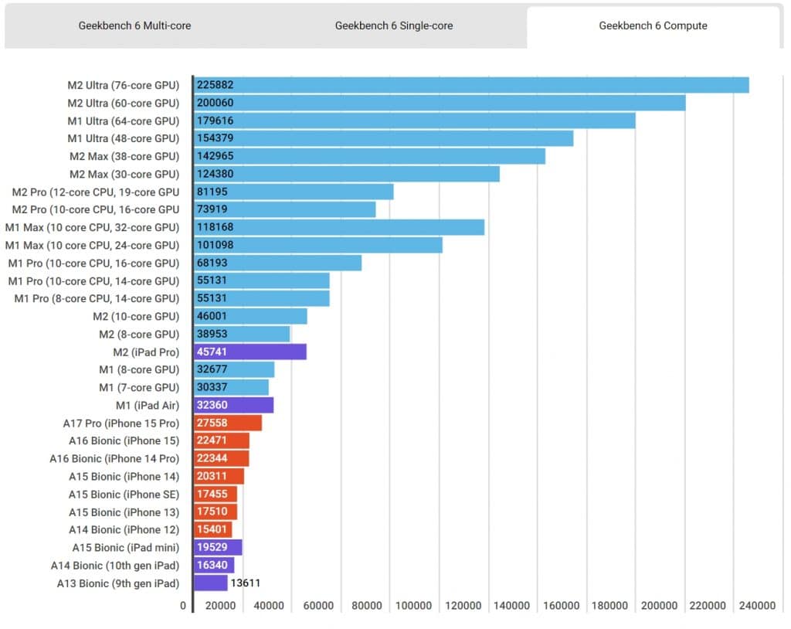Click the label 'M2 Pro (10-core CPU, 16-core GPU'
Viewport: 791px width, 629px height.
click(95, 210)
